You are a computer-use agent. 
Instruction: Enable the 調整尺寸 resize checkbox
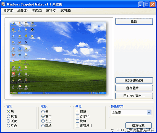pos(84,126)
